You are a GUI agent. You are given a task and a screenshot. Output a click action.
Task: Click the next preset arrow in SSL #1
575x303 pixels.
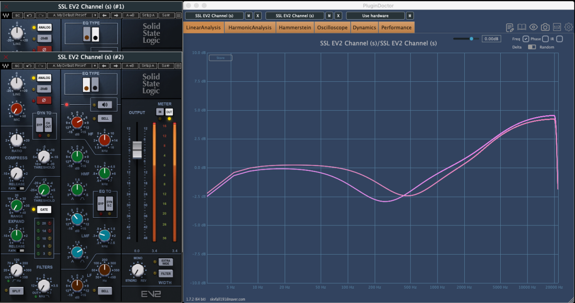coord(116,15)
